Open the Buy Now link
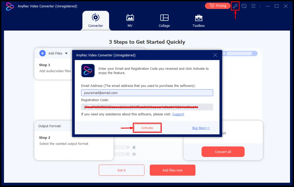294x187 pixels. [201, 128]
